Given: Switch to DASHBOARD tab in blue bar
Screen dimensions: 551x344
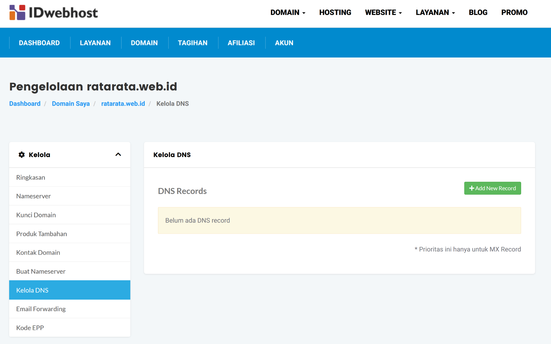Looking at the screenshot, I should pos(39,43).
